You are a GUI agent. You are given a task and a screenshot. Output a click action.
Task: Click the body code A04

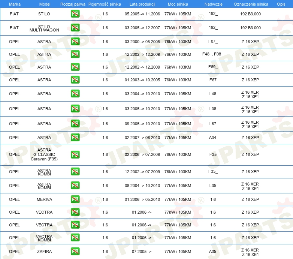tap(213, 138)
